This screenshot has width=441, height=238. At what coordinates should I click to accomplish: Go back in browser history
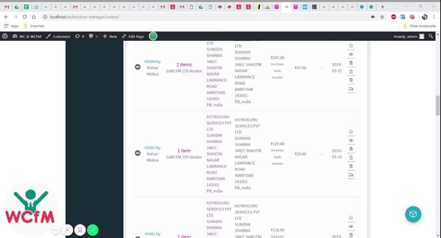[6, 17]
